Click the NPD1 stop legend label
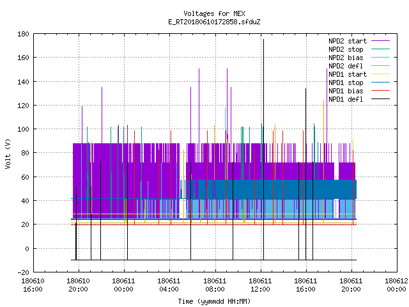409x307 pixels. [346, 83]
